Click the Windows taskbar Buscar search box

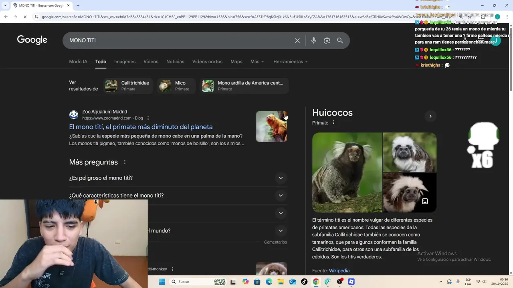198,282
